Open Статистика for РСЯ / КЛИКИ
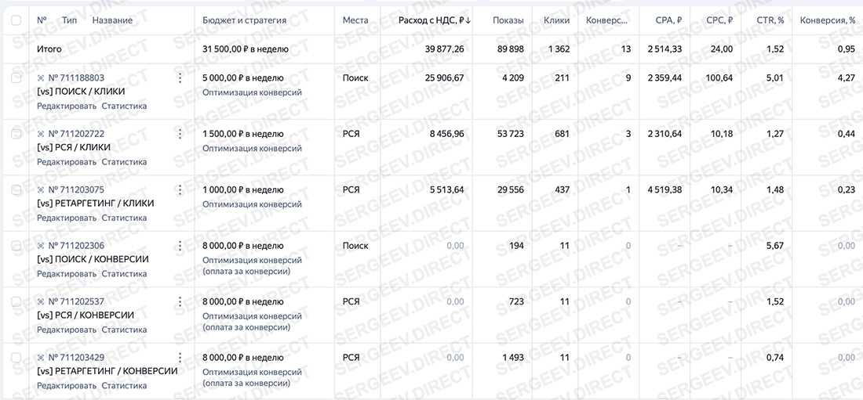This screenshot has height=400, width=863. tap(125, 162)
